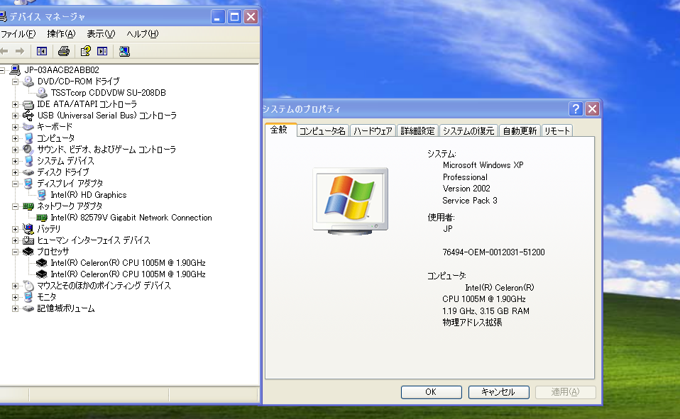The width and height of the screenshot is (680, 419).
Task: Click the バッテリ category icon
Action: click(28, 228)
